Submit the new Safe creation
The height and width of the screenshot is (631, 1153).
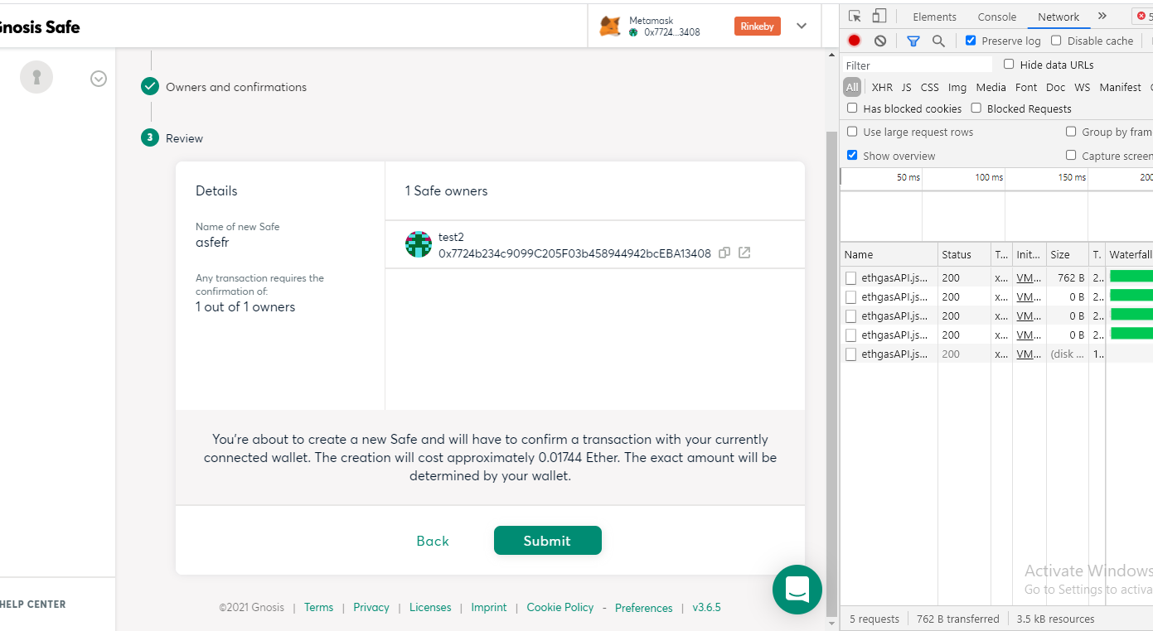coord(547,540)
